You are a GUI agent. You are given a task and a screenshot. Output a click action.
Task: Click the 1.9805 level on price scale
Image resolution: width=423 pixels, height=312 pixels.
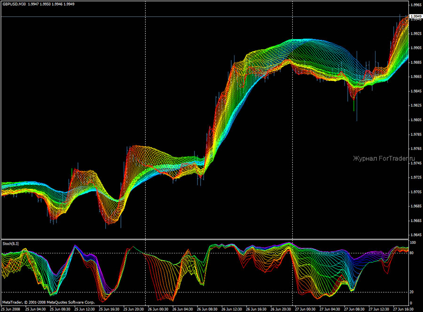point(415,120)
